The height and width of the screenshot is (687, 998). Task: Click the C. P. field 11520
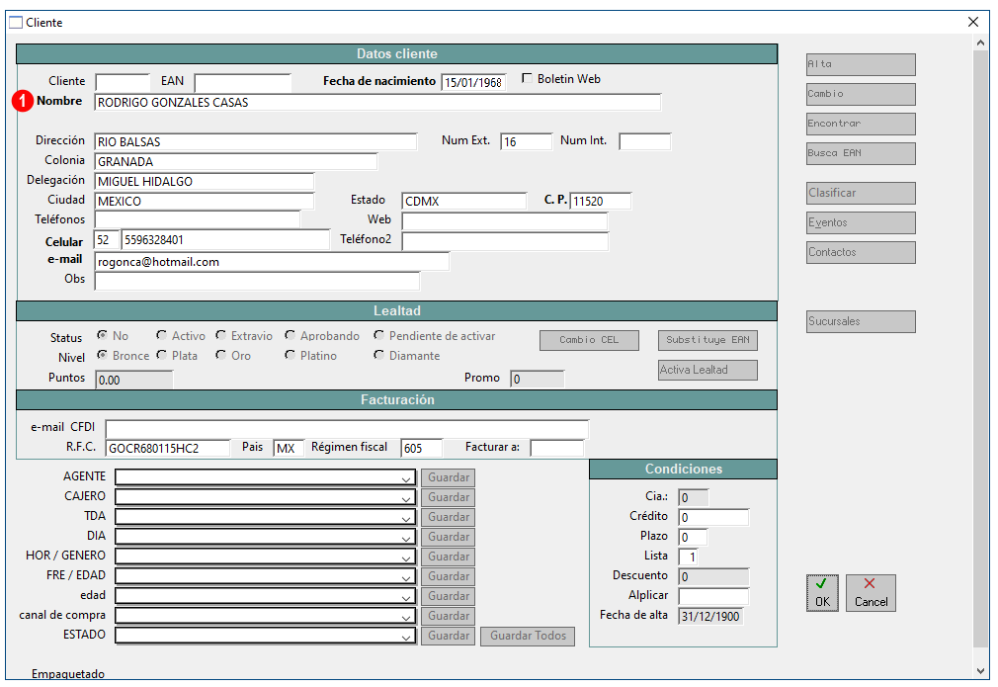pos(600,202)
